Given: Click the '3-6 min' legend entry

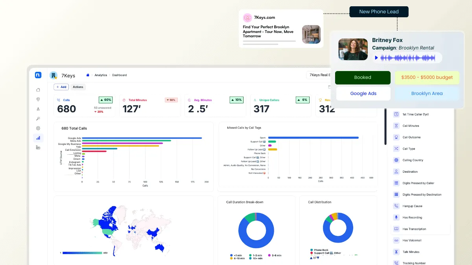Looking at the screenshot, I should [x=275, y=255].
